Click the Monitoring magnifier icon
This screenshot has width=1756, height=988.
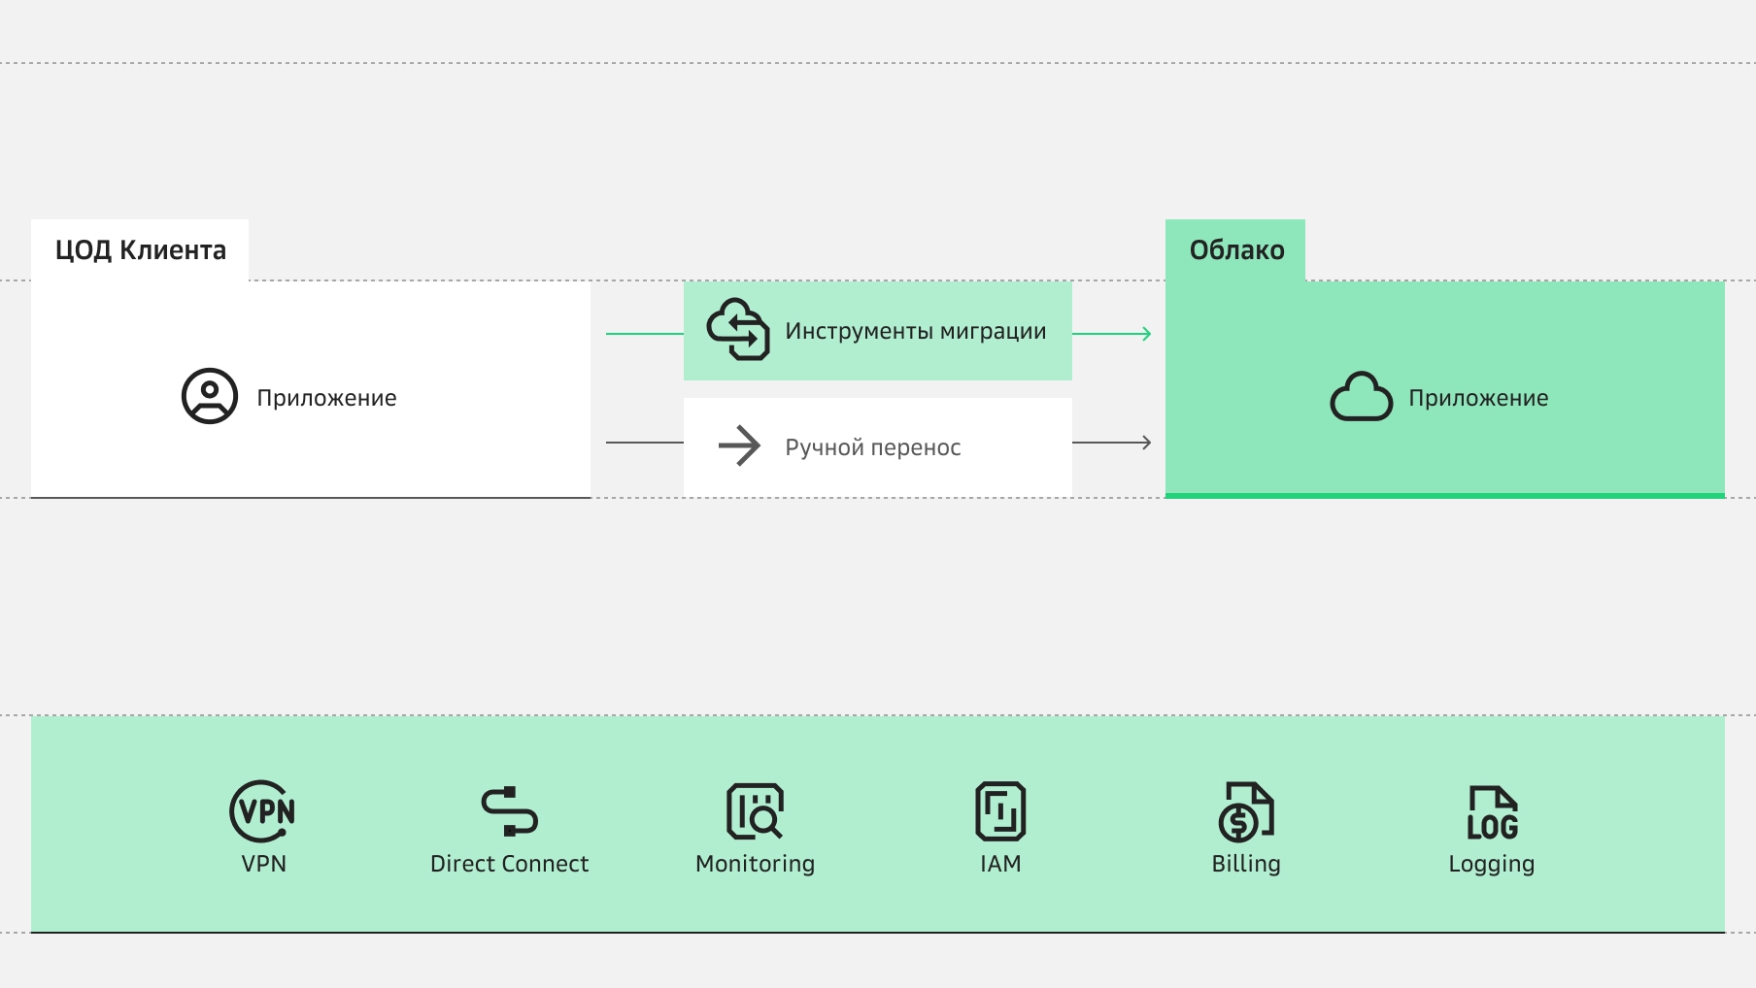(x=755, y=811)
